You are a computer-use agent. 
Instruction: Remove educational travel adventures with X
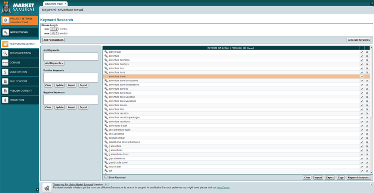pyautogui.click(x=367, y=142)
